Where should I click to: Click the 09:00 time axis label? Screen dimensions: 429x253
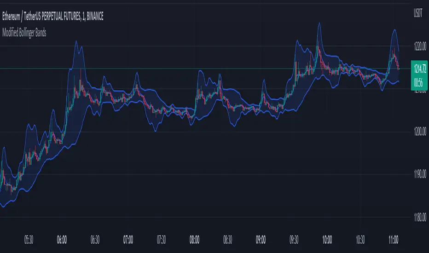(x=261, y=240)
